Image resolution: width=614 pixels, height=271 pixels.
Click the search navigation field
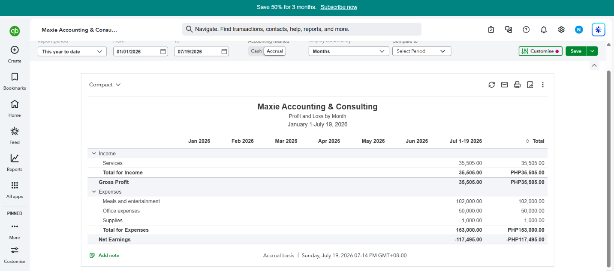coord(302,29)
